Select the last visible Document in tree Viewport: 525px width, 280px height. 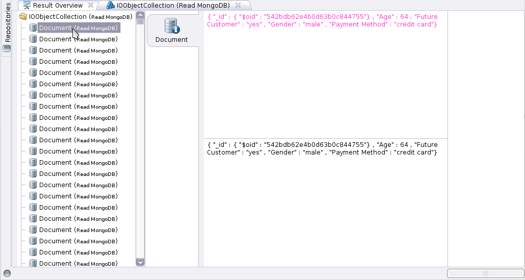(x=78, y=263)
